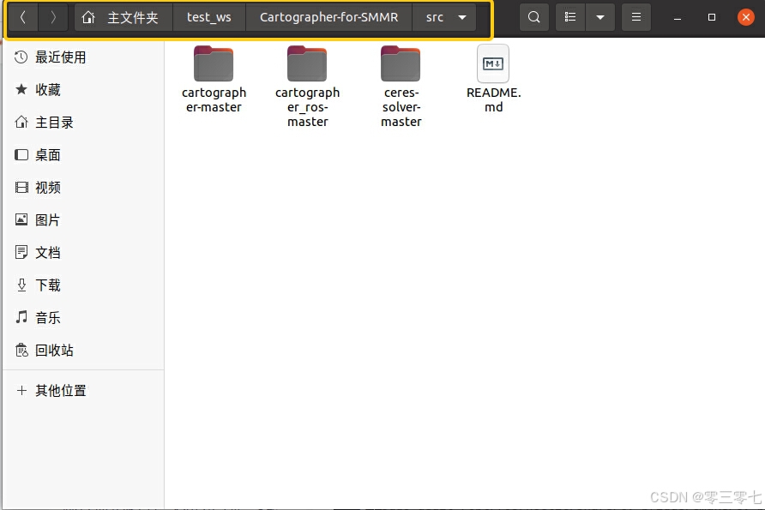Open 收藏 starred items in the sidebar

83,90
